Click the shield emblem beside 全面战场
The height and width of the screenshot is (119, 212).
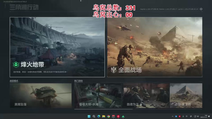(x=114, y=70)
